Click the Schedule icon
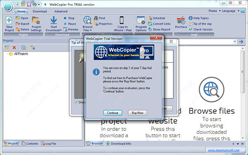 (150, 18)
